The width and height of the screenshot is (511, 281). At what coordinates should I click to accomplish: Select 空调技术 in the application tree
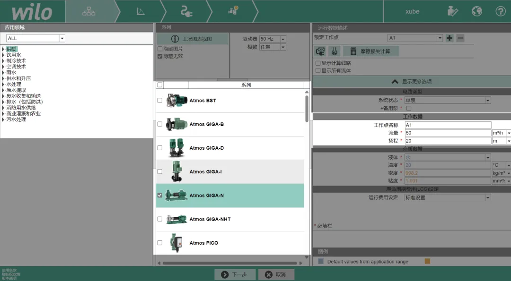(x=16, y=67)
